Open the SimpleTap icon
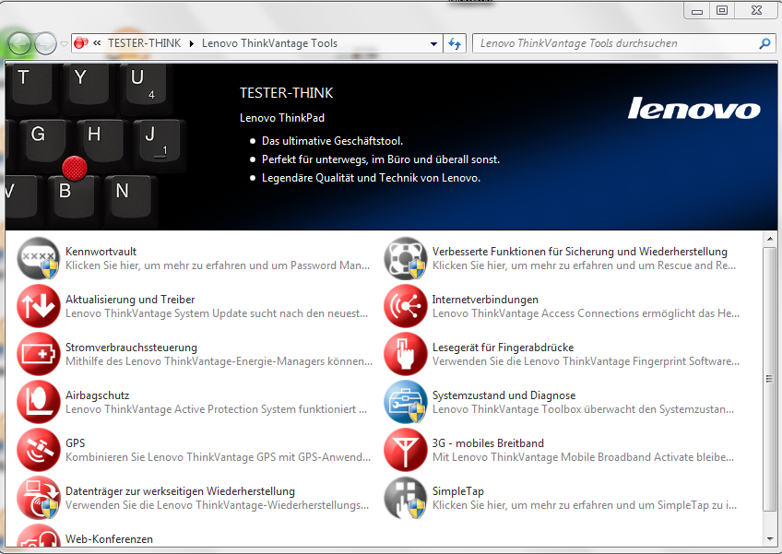 [x=406, y=498]
